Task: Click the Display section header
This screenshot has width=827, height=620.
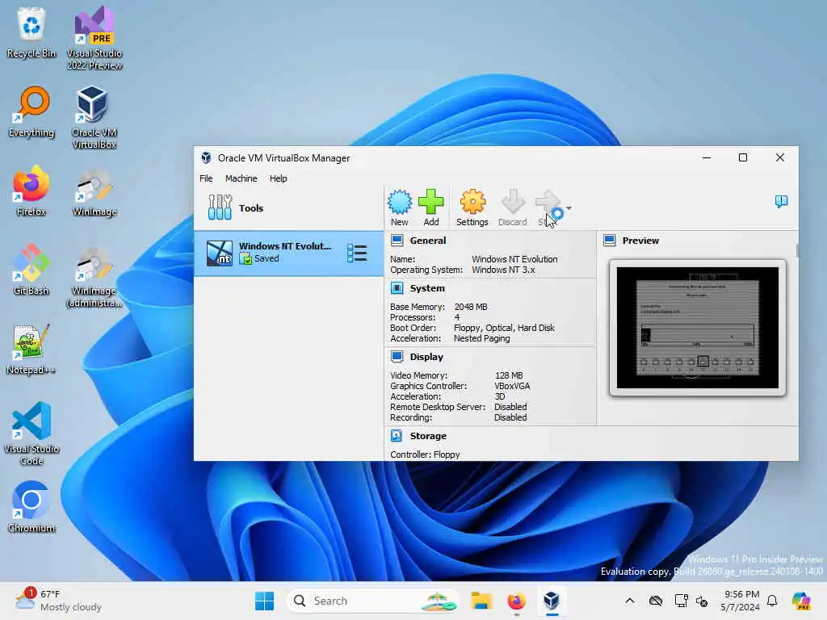Action: click(426, 357)
